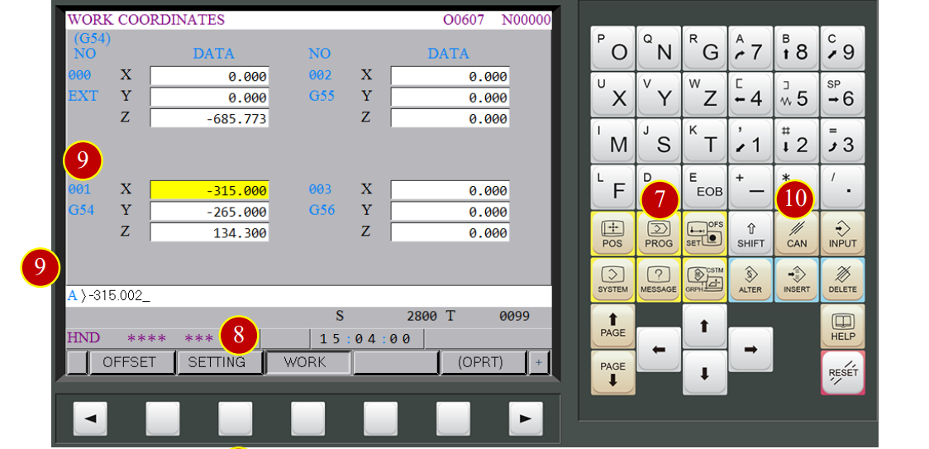This screenshot has height=449, width=929.
Task: Tap the O / P address key
Action: point(612,48)
